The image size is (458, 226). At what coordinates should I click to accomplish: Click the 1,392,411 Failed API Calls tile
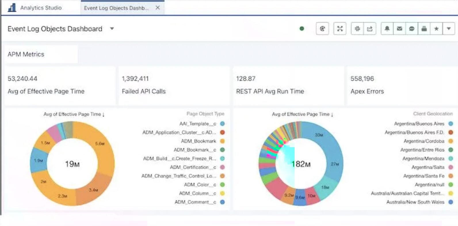pyautogui.click(x=174, y=86)
